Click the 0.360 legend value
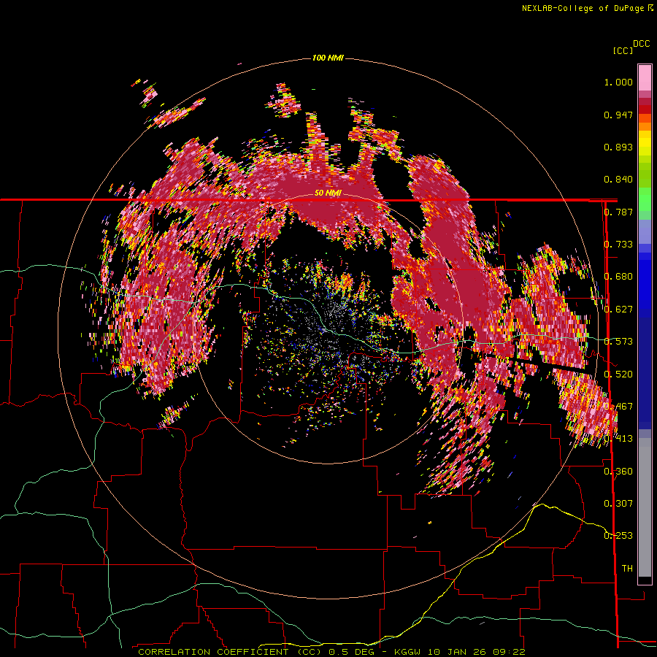This screenshot has width=657, height=657. (x=618, y=472)
